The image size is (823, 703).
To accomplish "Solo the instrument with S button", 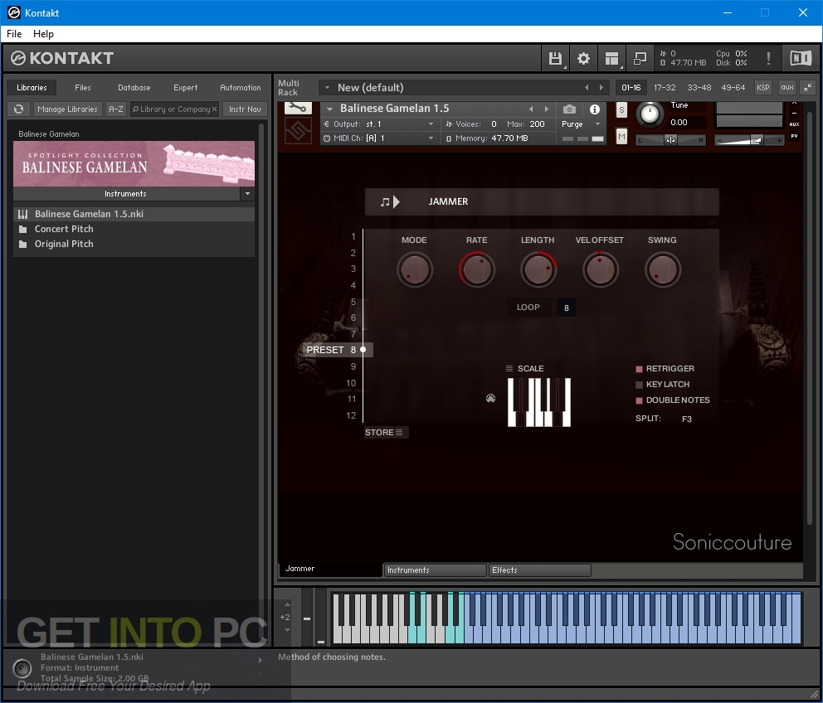I will pyautogui.click(x=621, y=110).
